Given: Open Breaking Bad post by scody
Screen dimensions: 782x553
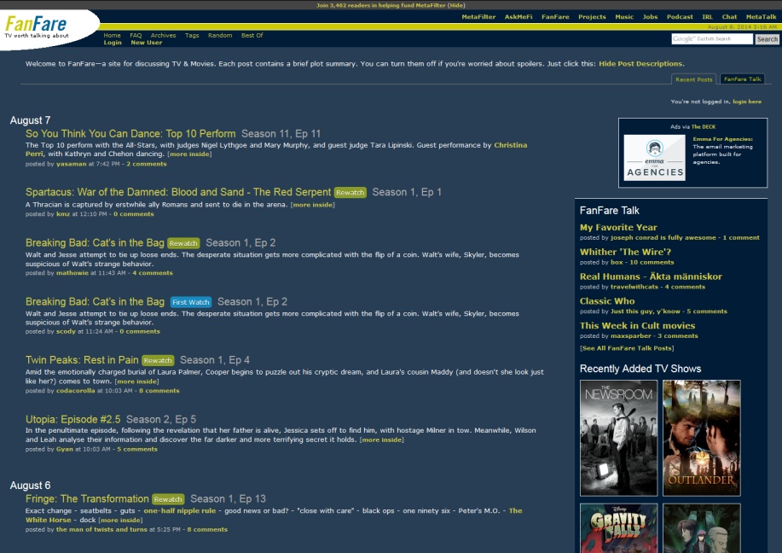Looking at the screenshot, I should (95, 301).
